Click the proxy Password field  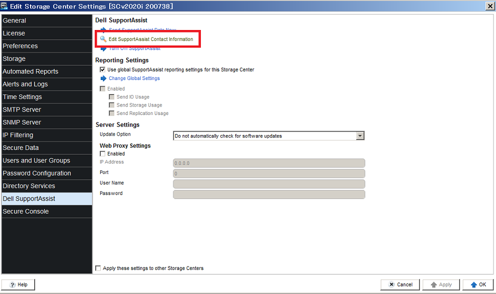point(269,194)
